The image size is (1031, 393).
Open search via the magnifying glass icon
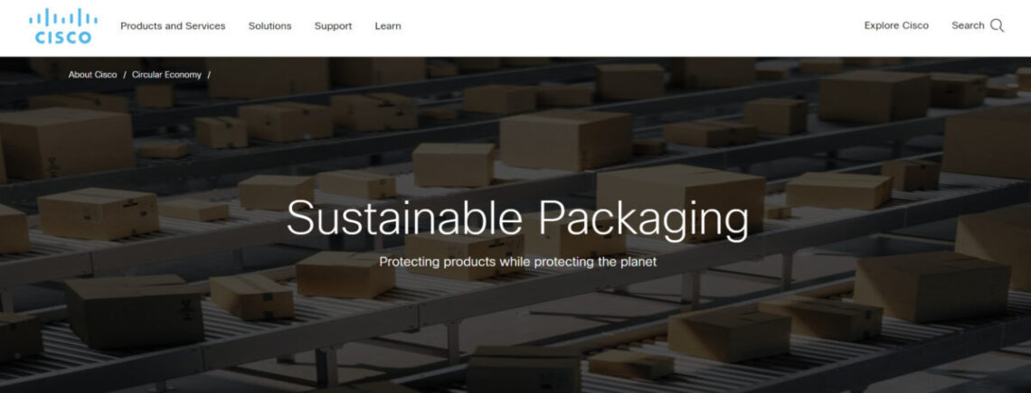click(997, 25)
